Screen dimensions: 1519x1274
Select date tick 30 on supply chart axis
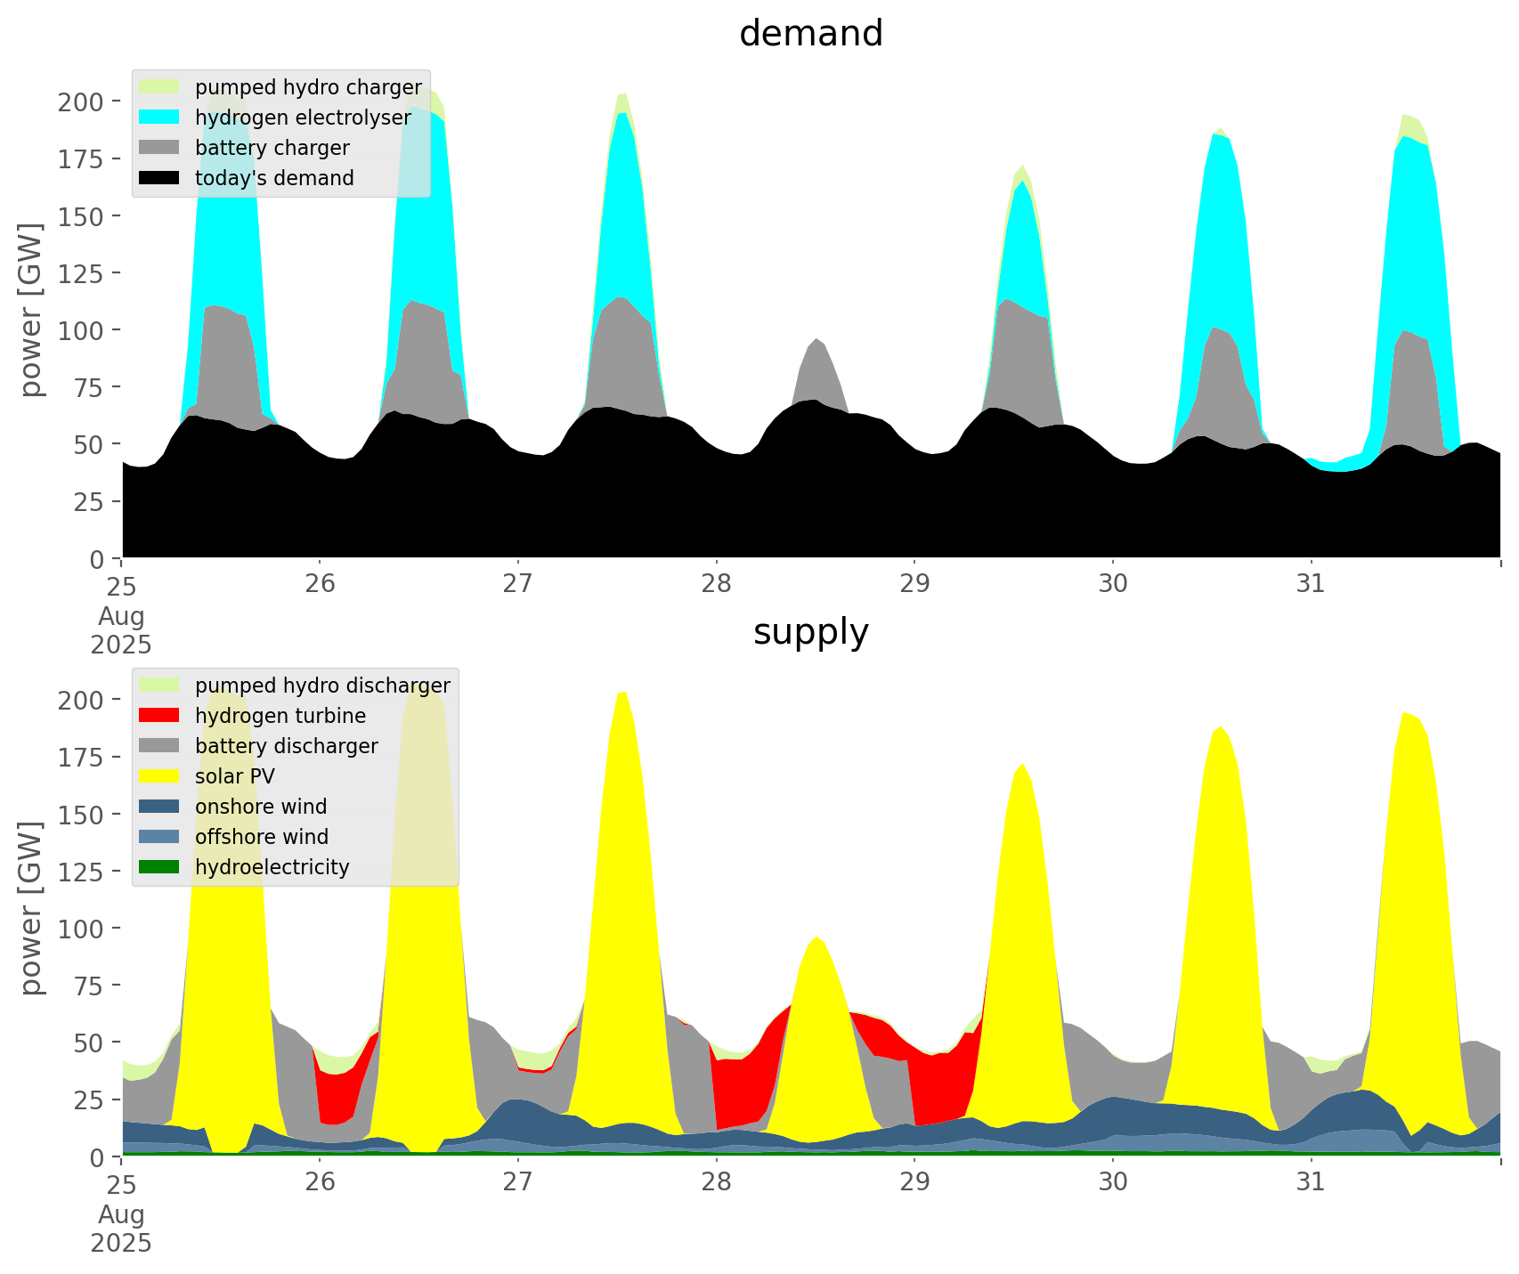[1113, 1182]
